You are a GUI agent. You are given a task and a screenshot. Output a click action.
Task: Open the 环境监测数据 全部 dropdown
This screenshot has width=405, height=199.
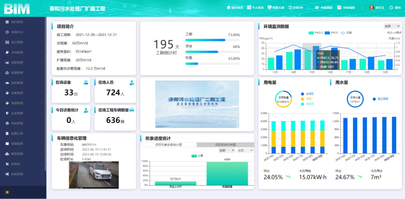[392, 26]
